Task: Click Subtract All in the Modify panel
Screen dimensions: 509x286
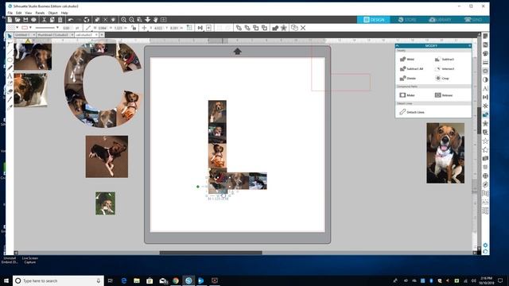Action: pyautogui.click(x=411, y=69)
